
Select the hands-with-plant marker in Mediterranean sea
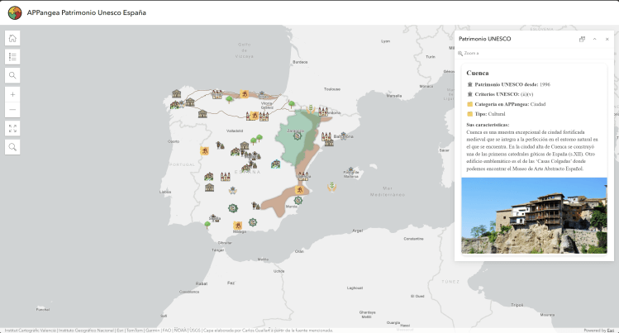click(331, 187)
